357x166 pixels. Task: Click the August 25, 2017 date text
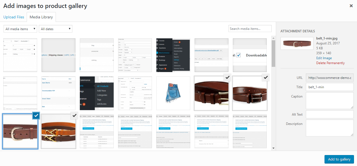328,43
